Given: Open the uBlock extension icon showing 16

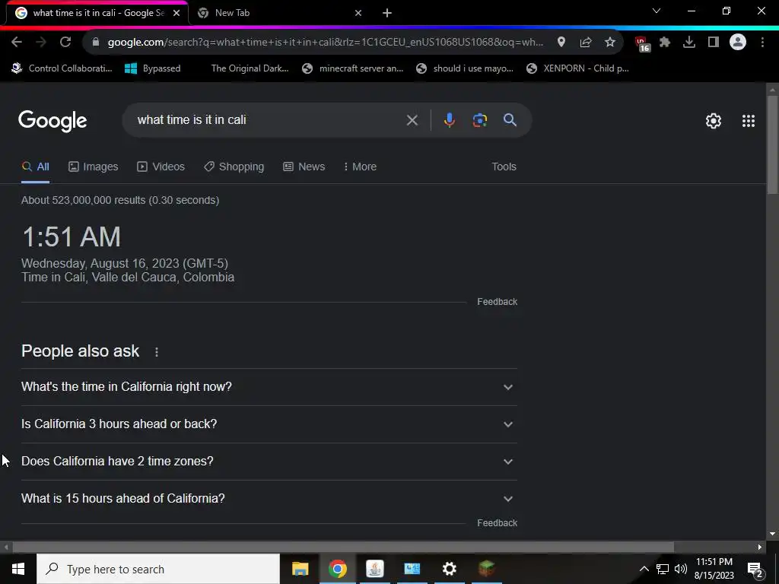Looking at the screenshot, I should coord(642,43).
